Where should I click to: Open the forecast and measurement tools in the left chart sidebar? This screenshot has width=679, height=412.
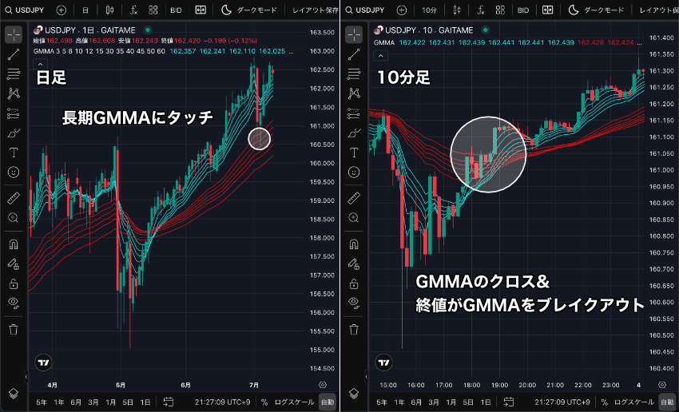(x=14, y=113)
